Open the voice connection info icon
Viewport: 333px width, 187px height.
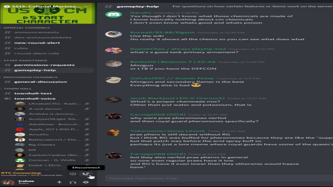(x=73, y=174)
